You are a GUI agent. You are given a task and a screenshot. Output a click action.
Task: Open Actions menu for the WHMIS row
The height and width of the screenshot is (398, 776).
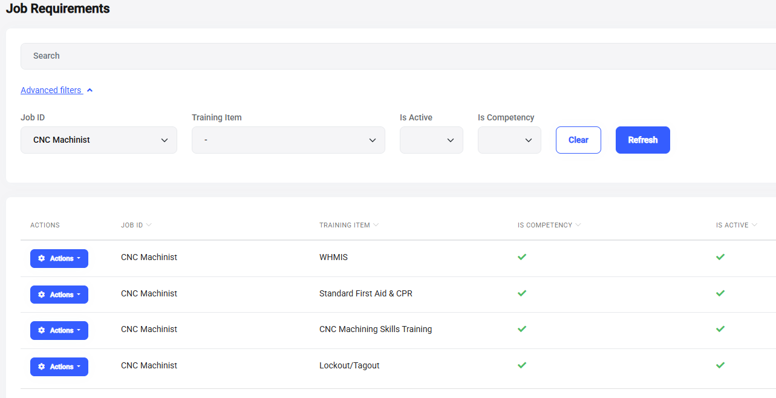click(59, 258)
